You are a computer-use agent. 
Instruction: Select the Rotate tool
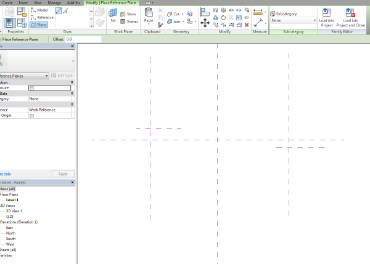tap(223, 18)
